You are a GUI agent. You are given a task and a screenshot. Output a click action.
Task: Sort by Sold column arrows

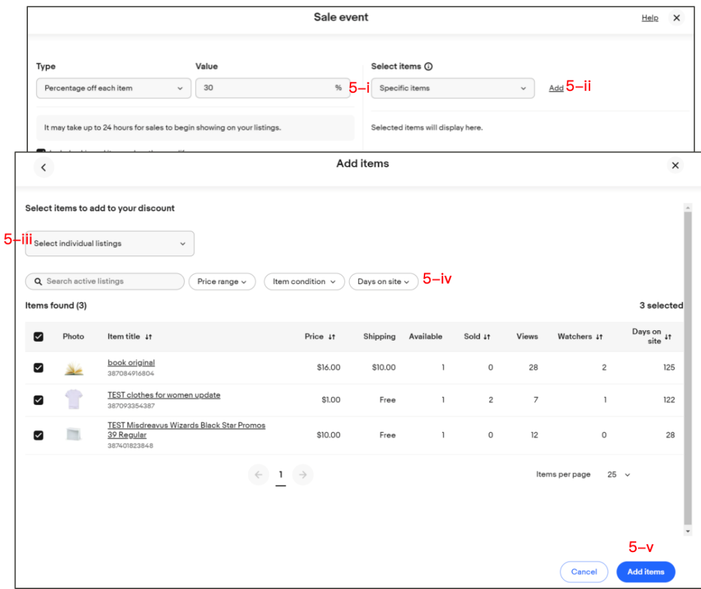point(487,337)
